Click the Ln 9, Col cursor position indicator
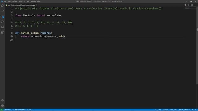This screenshot has height=111, width=198. click(x=158, y=110)
